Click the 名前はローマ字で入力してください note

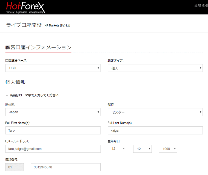point(34,95)
